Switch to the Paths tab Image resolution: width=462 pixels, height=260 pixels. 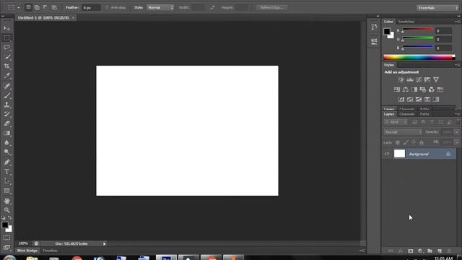coord(424,114)
